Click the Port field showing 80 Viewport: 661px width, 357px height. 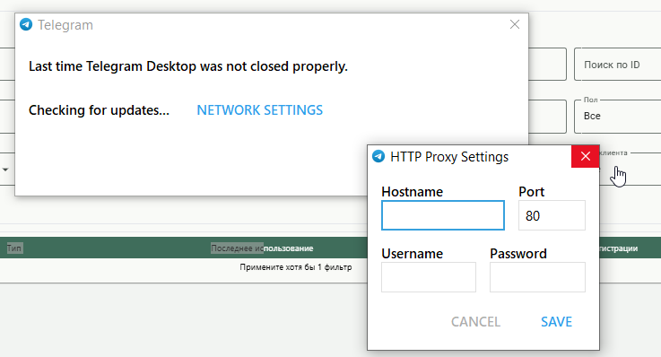[552, 215]
